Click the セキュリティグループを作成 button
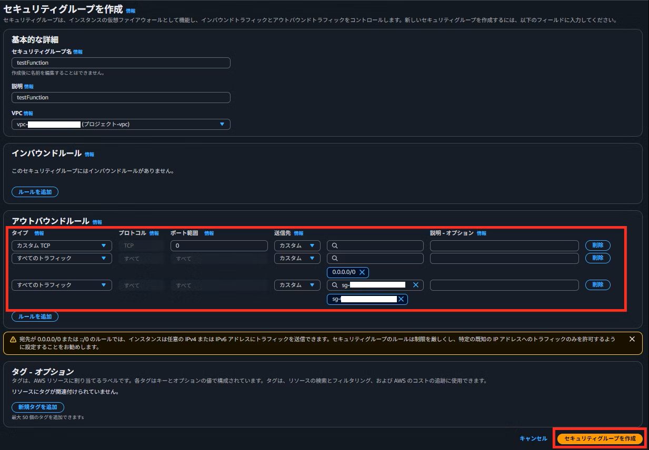Viewport: 649px width, 450px height. (x=600, y=438)
